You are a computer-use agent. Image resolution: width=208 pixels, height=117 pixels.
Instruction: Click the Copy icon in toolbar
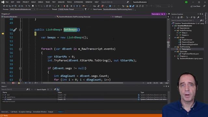pyautogui.click(x=140, y=6)
